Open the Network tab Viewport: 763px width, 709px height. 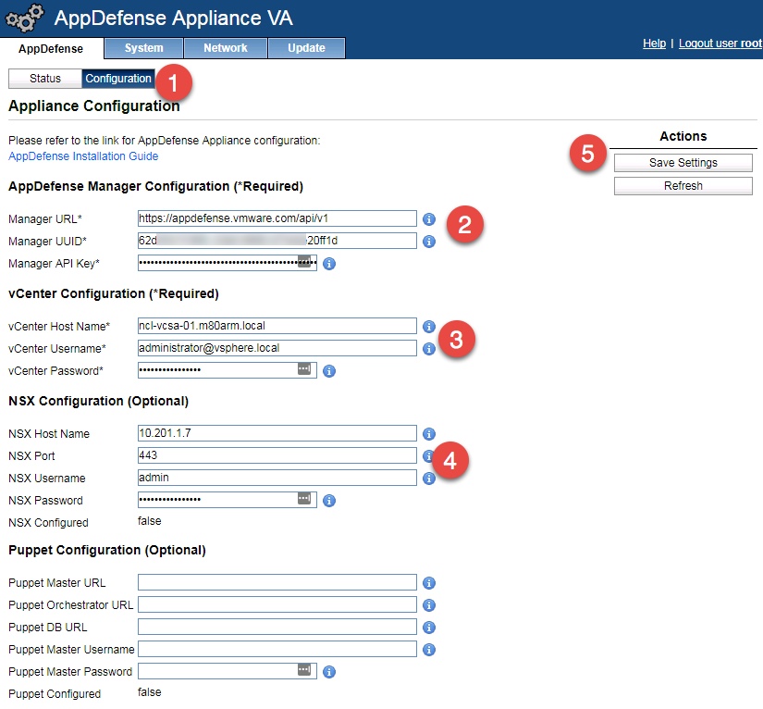coord(225,48)
